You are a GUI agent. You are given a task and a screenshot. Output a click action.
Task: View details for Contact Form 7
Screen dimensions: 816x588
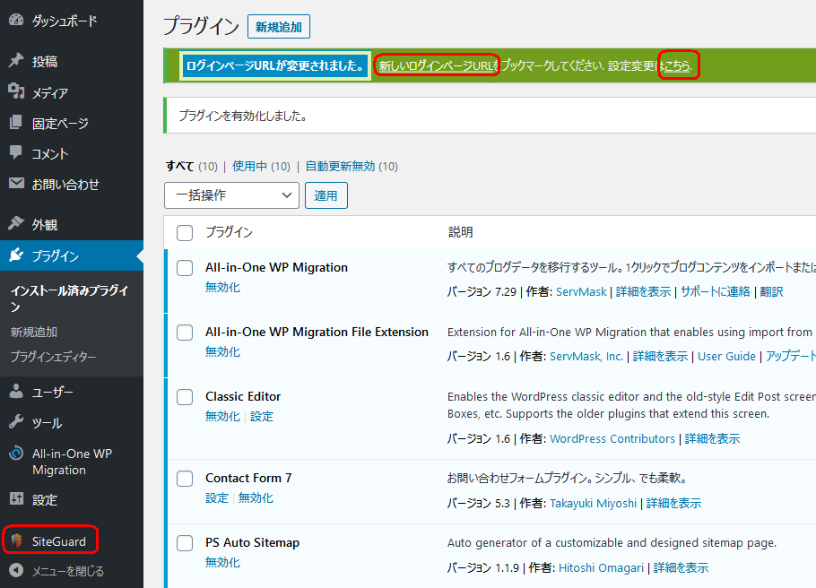(674, 503)
